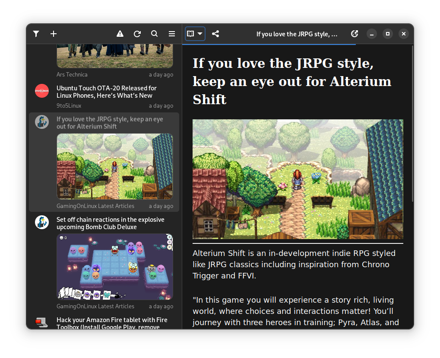Share the current article

pos(215,34)
